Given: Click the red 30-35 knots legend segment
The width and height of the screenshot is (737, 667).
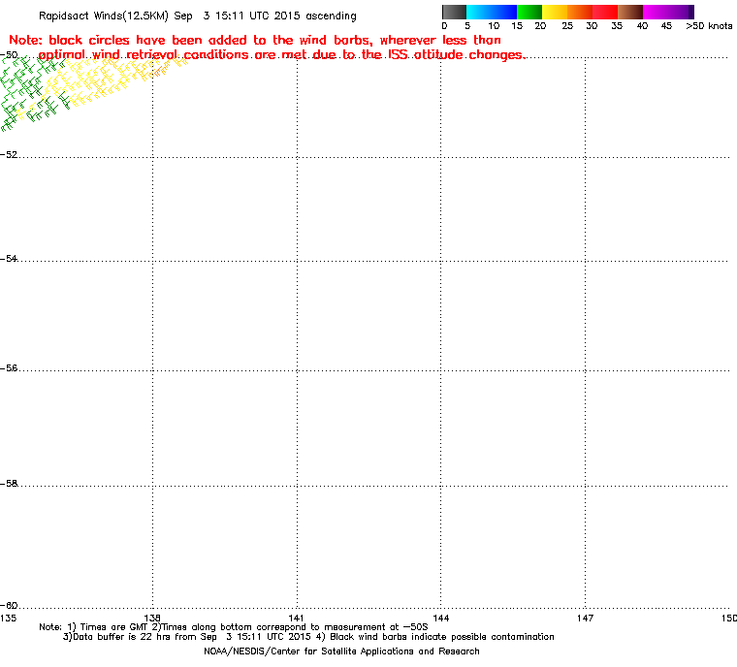Looking at the screenshot, I should point(605,12).
